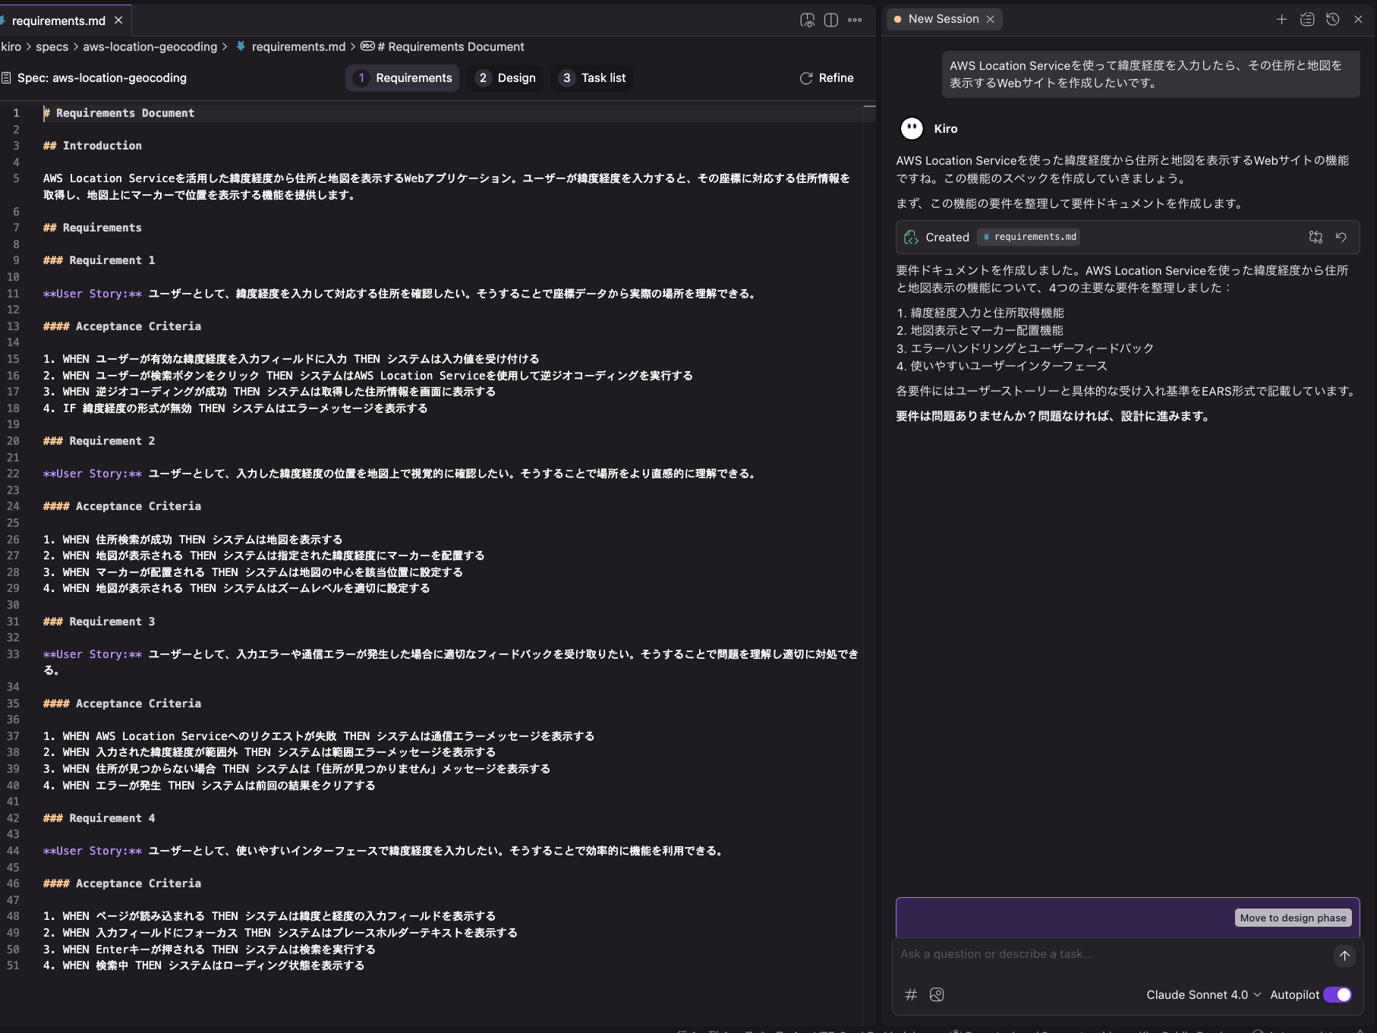Open the requirements.md breadcrumb item
Image resolution: width=1377 pixels, height=1033 pixels.
pyautogui.click(x=298, y=47)
